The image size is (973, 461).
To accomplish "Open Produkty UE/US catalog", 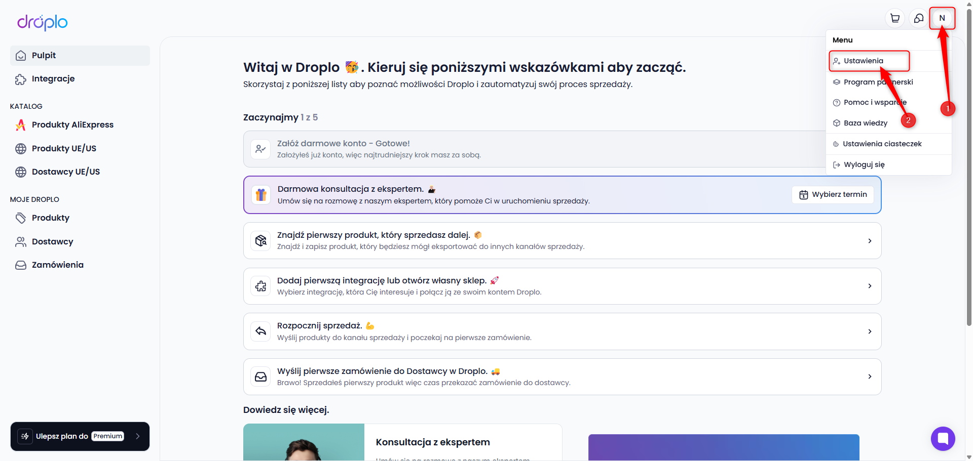I will [80, 149].
